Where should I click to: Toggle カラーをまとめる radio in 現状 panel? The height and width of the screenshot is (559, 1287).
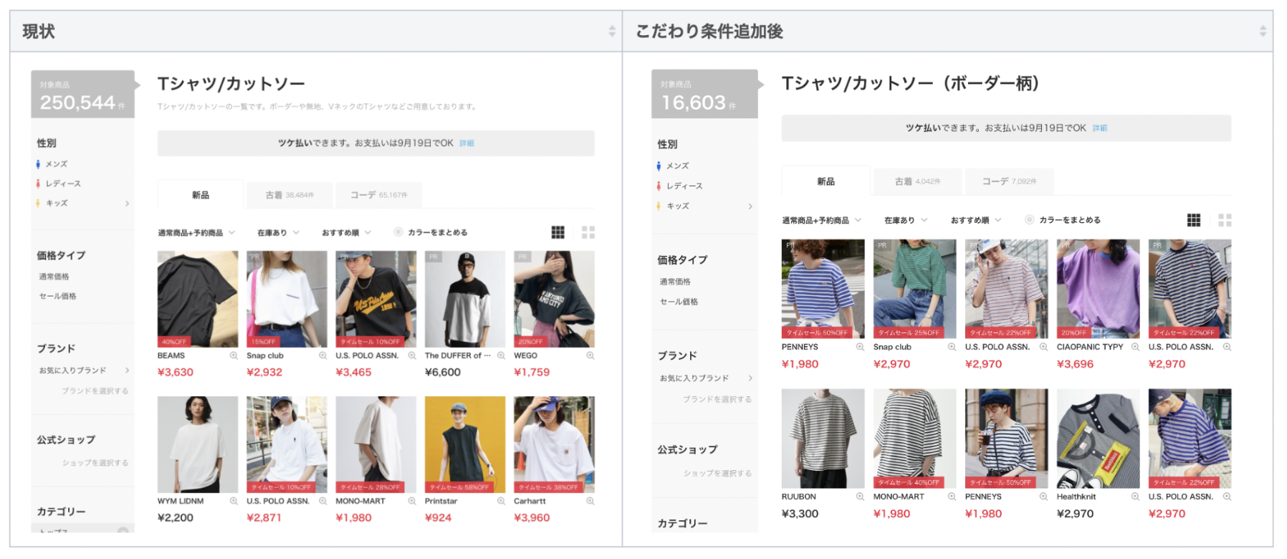coord(398,232)
